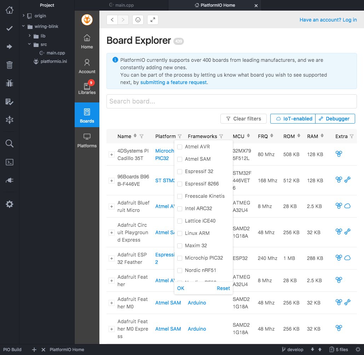Image resolution: width=364 pixels, height=355 pixels.
Task: Open the Debug bug icon in left toolbar
Action: coord(10,83)
